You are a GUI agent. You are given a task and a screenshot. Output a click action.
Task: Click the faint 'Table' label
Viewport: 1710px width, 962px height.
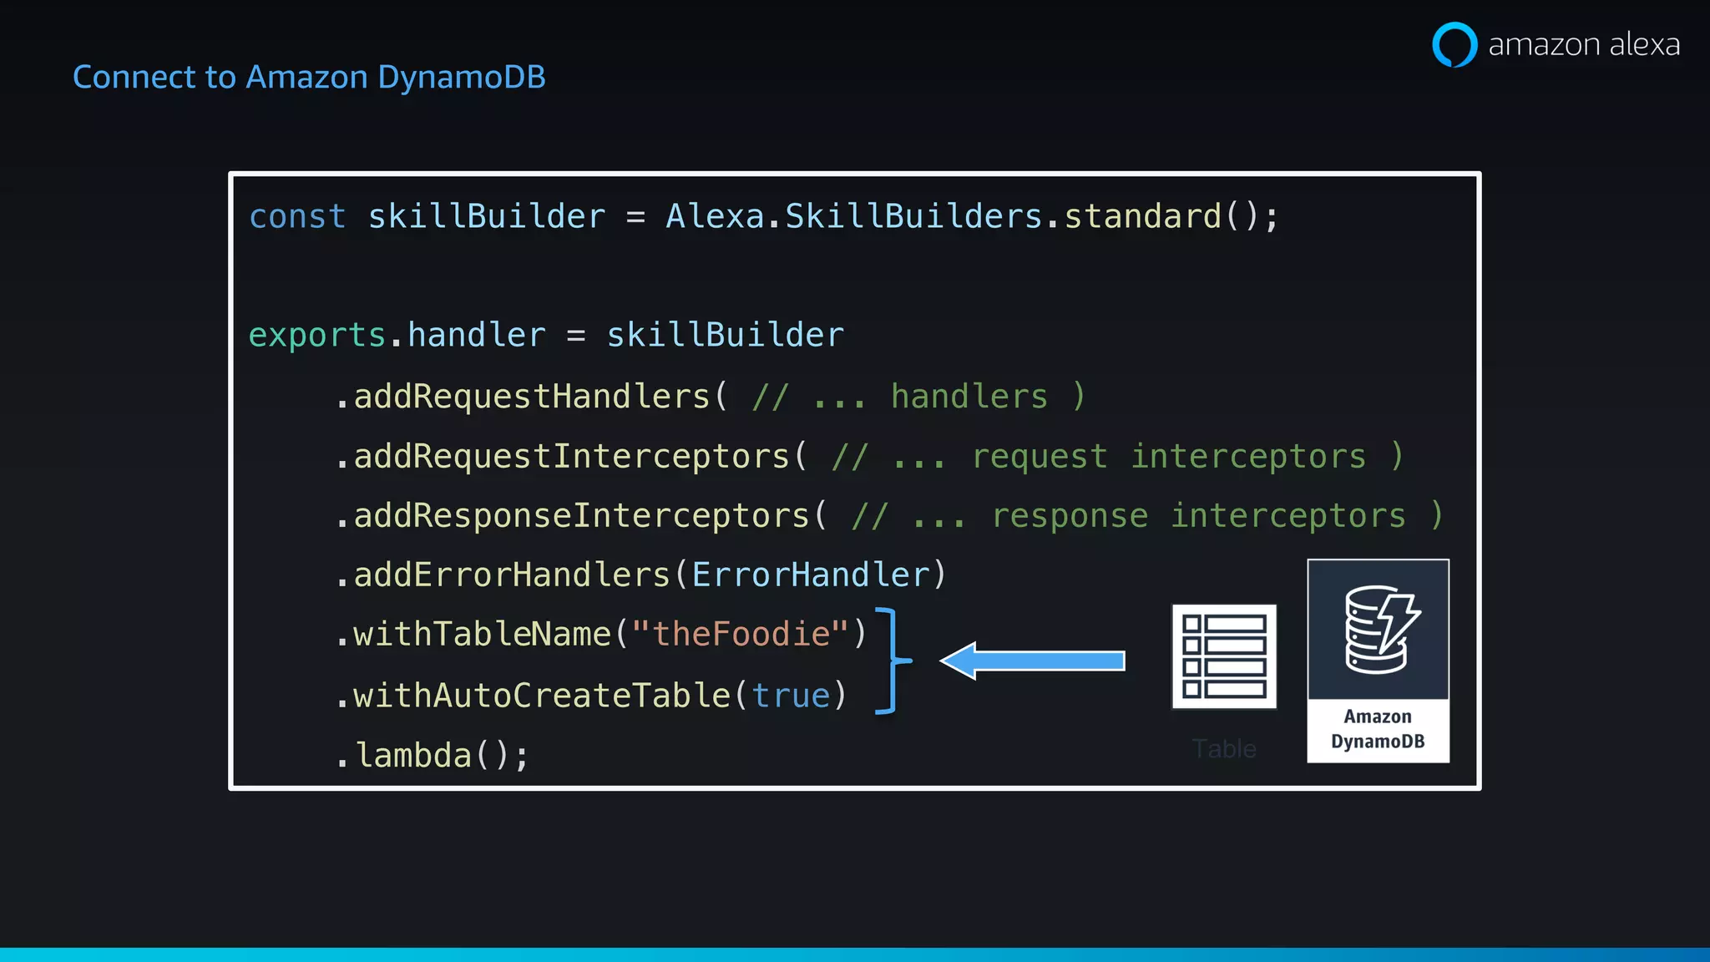(x=1224, y=748)
